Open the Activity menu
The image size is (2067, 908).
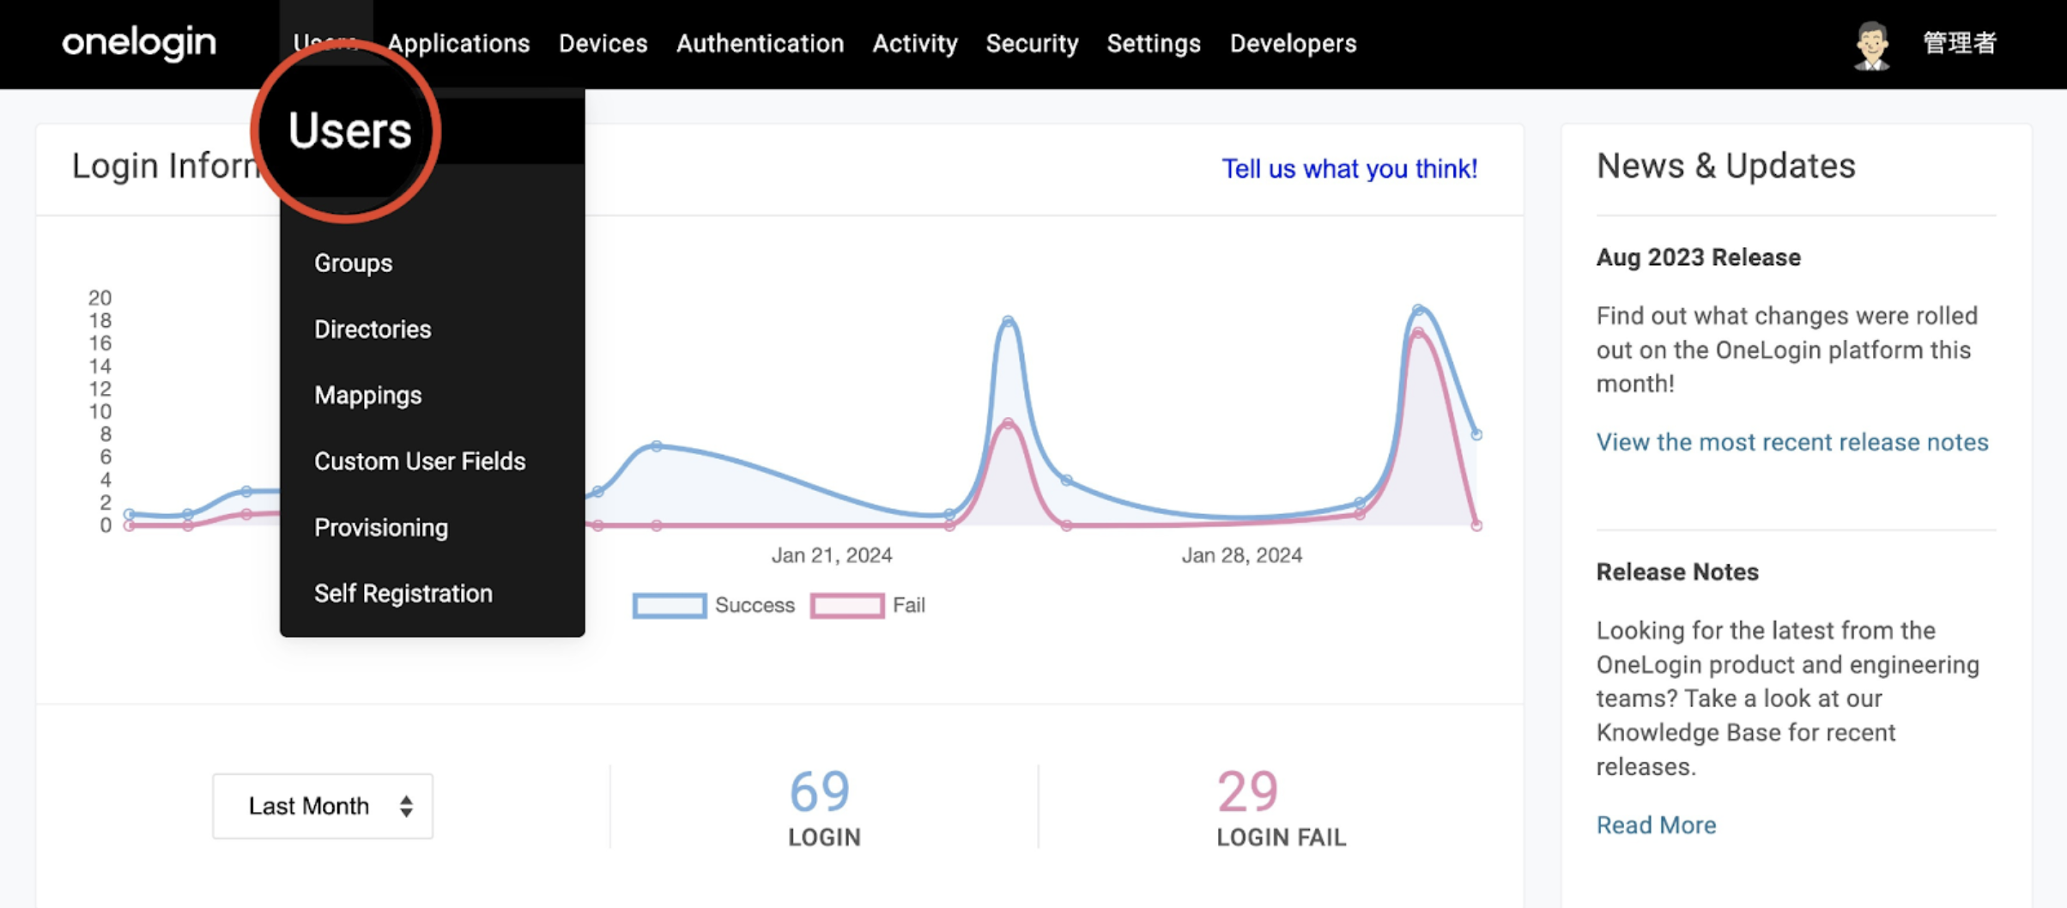point(915,43)
